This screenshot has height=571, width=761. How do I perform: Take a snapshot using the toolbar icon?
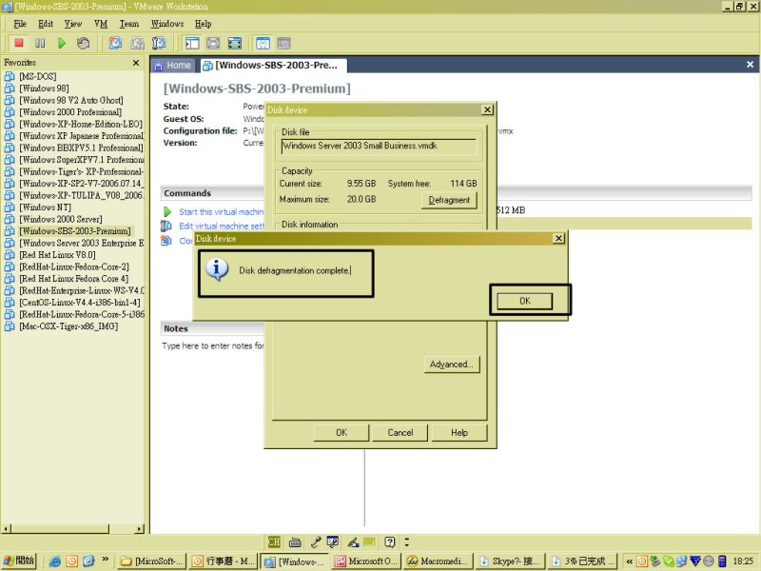[115, 43]
